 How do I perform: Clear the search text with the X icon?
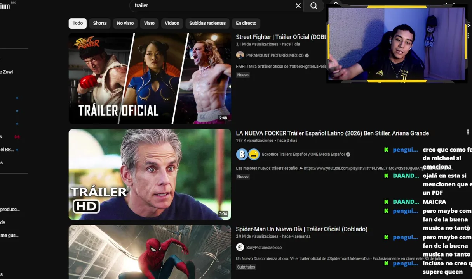pos(298,6)
